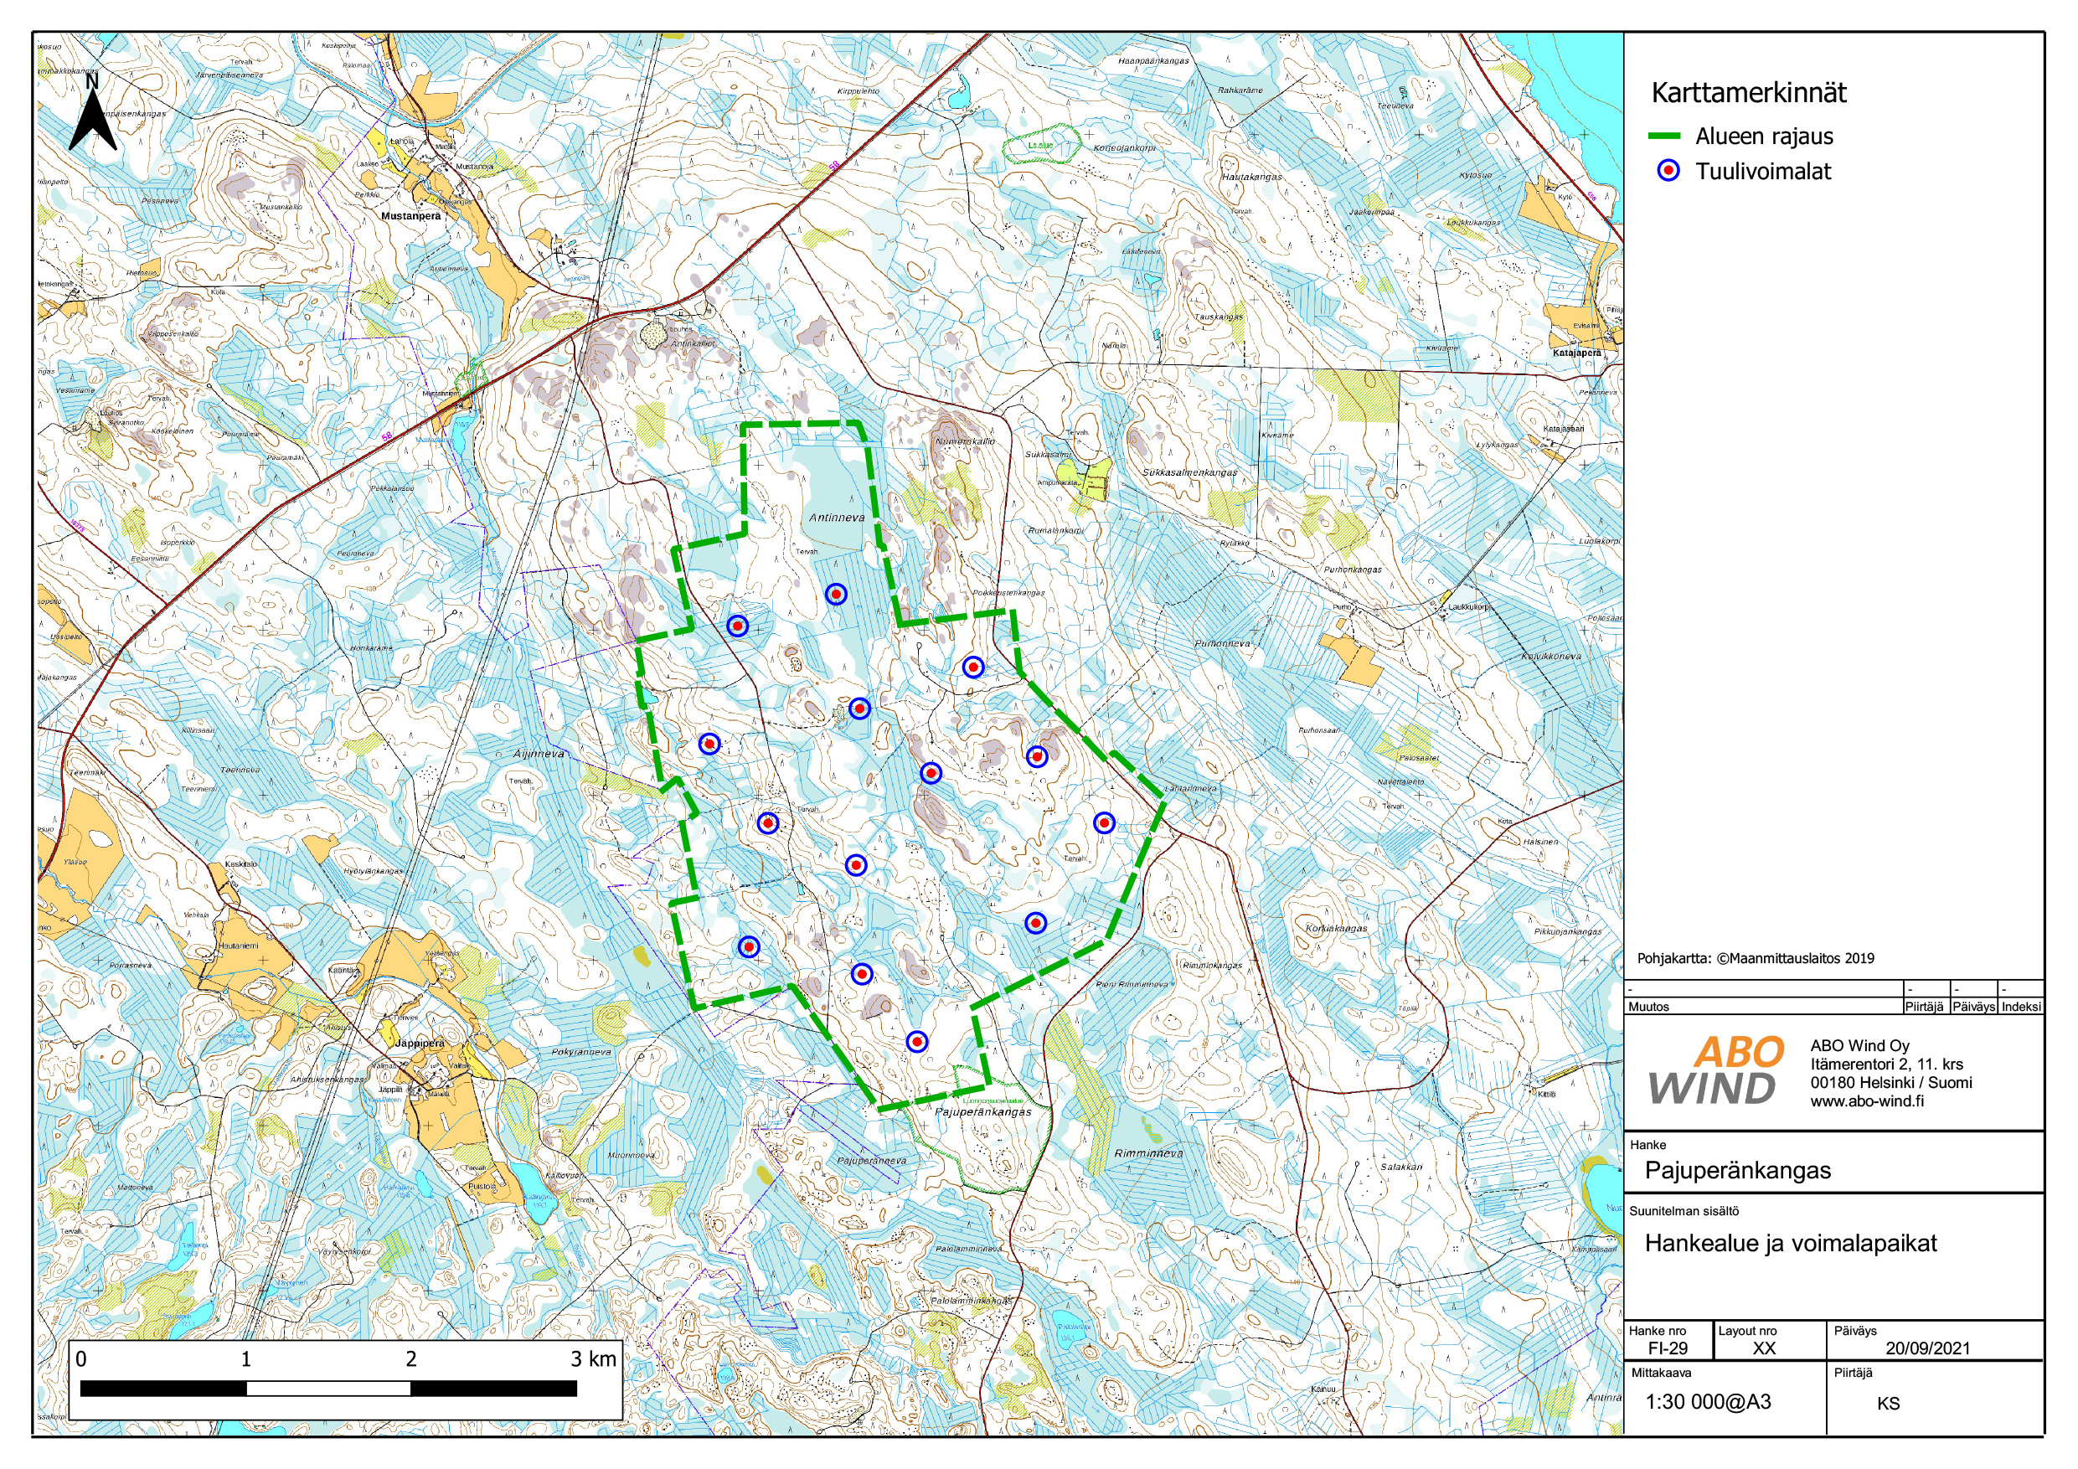Click the Pajuperänneva map label

tap(871, 1160)
